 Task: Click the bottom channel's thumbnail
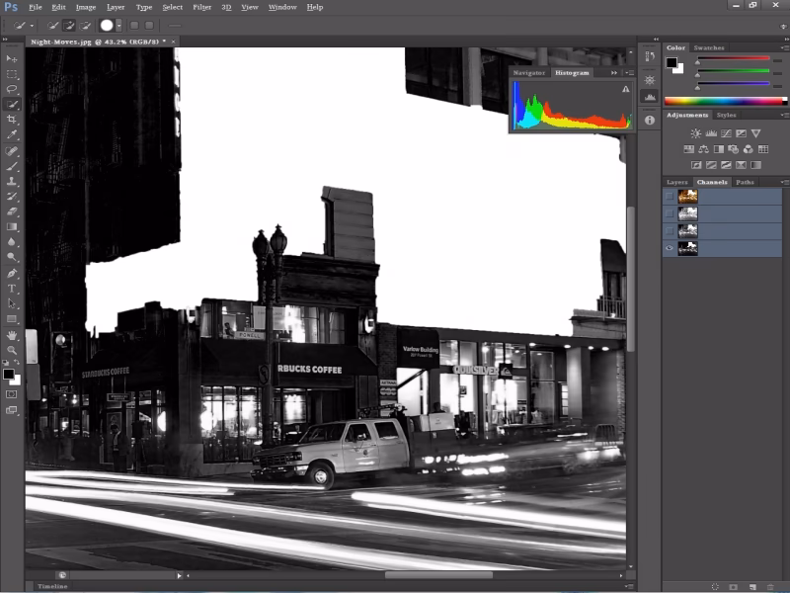pyautogui.click(x=687, y=247)
